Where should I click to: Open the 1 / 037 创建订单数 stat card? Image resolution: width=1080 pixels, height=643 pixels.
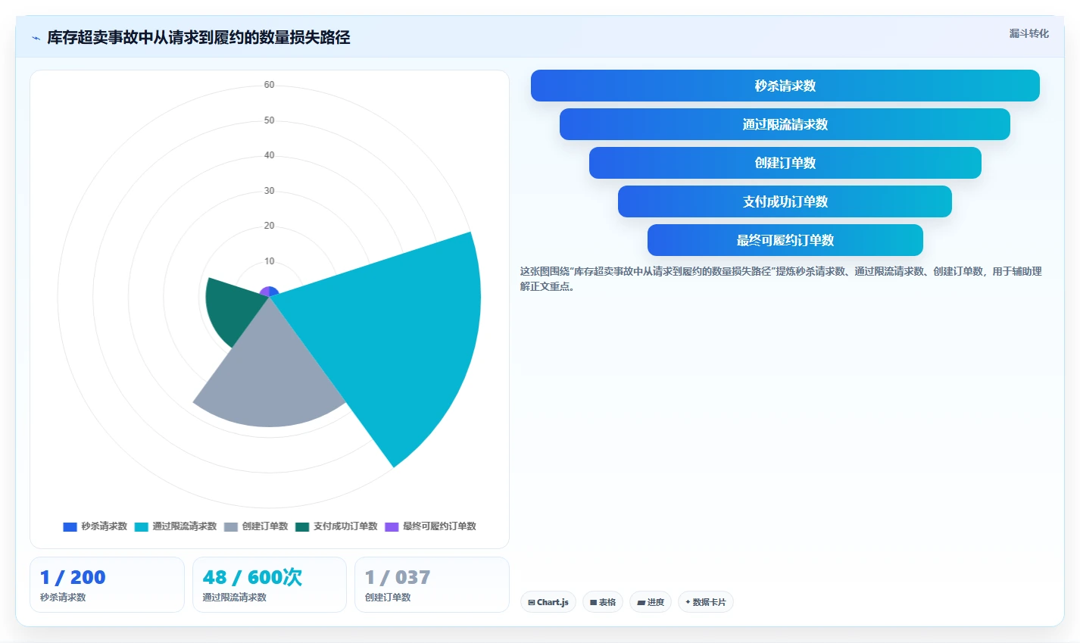[432, 585]
